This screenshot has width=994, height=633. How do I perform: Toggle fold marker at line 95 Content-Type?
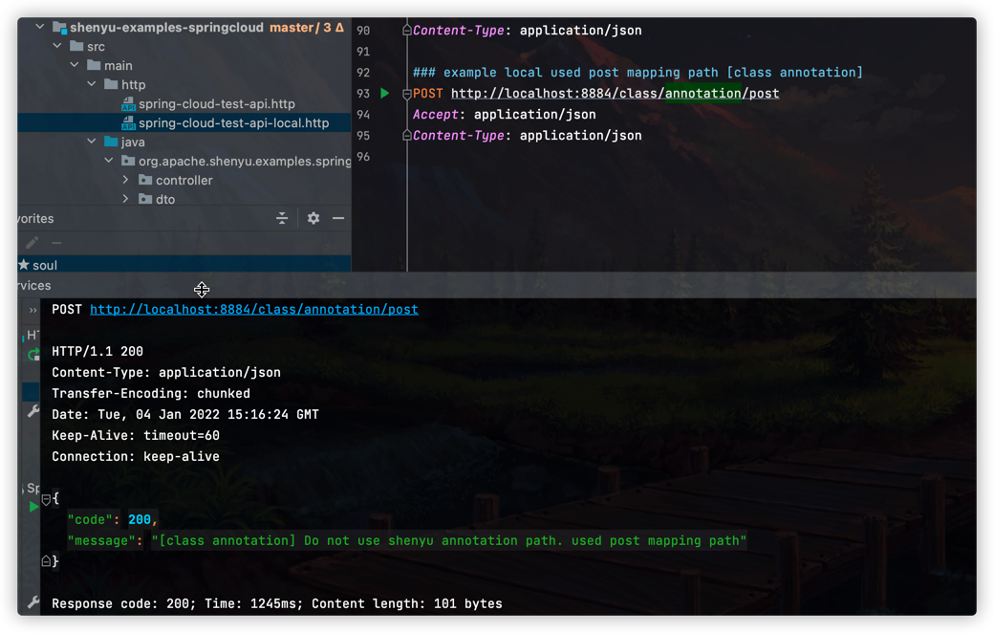(407, 136)
